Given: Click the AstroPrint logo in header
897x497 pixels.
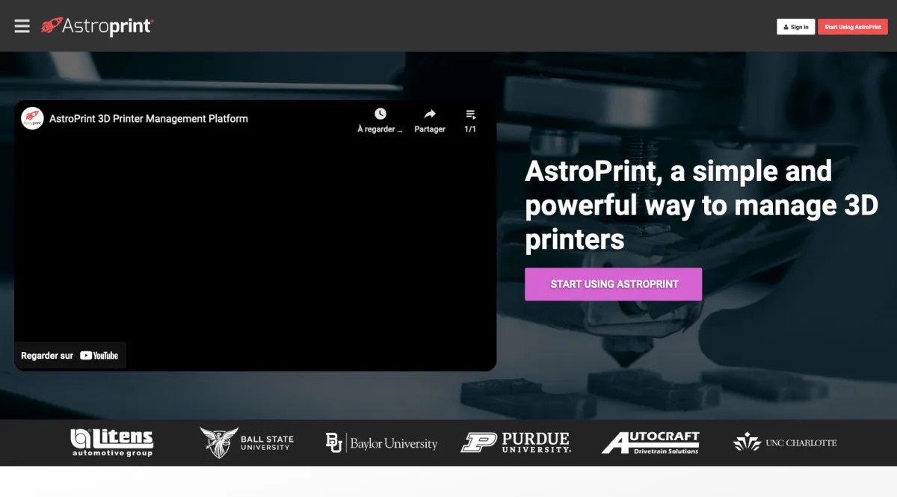Looking at the screenshot, I should click(x=97, y=26).
